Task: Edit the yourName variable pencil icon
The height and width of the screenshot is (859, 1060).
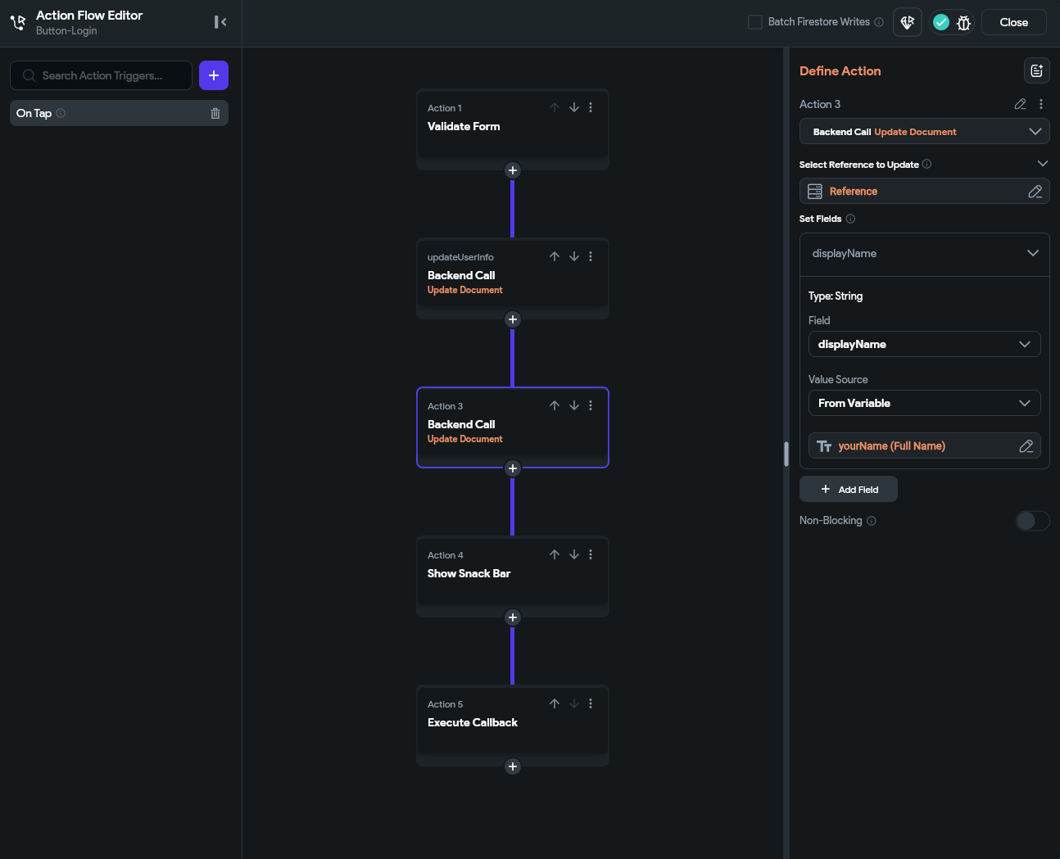Action: 1026,445
